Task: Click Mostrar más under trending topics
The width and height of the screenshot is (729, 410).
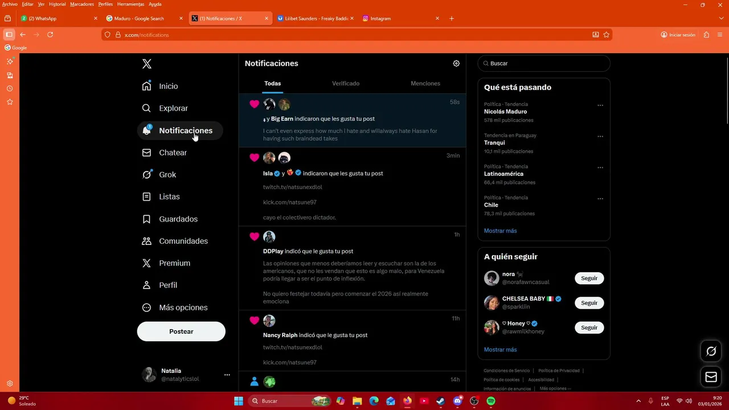Action: [500, 231]
